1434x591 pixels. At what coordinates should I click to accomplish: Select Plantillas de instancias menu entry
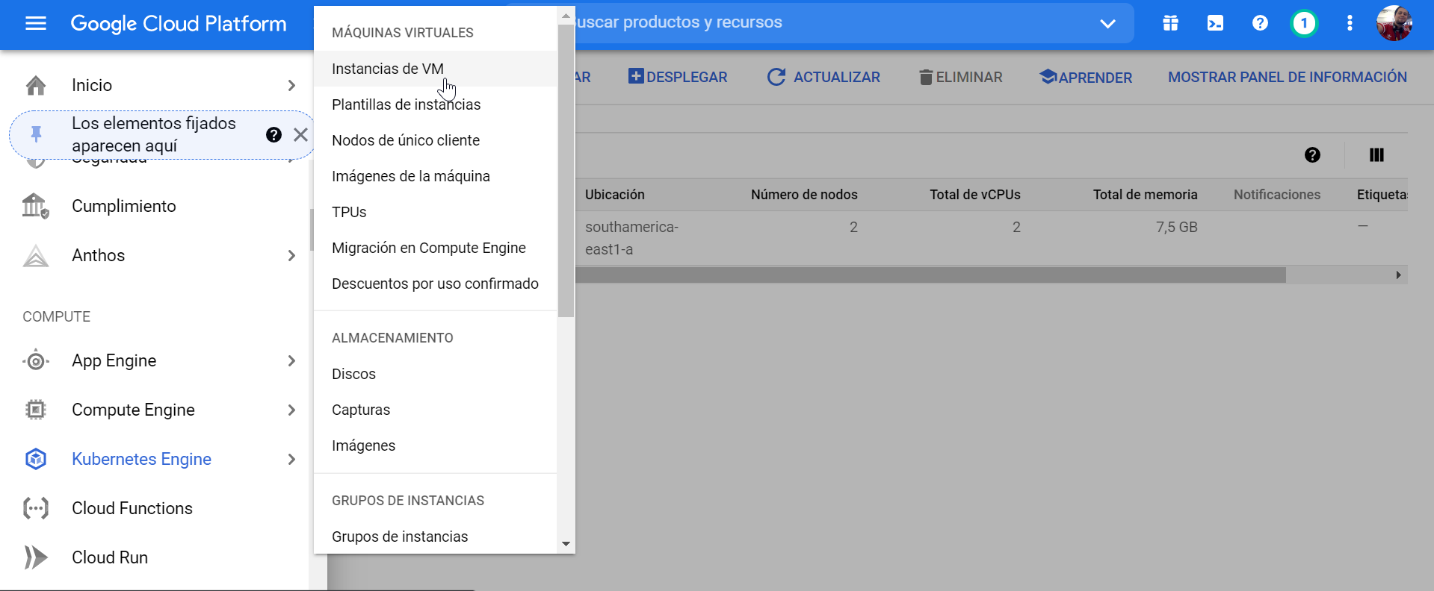coord(436,104)
